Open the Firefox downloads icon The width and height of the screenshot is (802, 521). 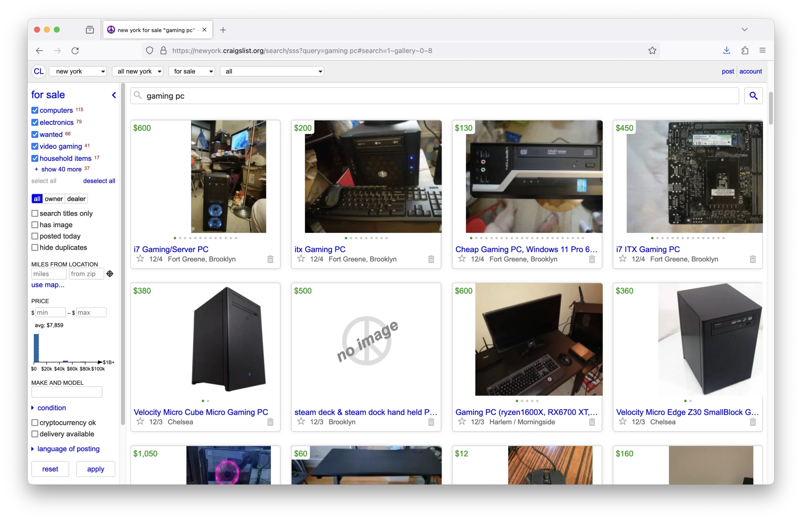coord(726,50)
